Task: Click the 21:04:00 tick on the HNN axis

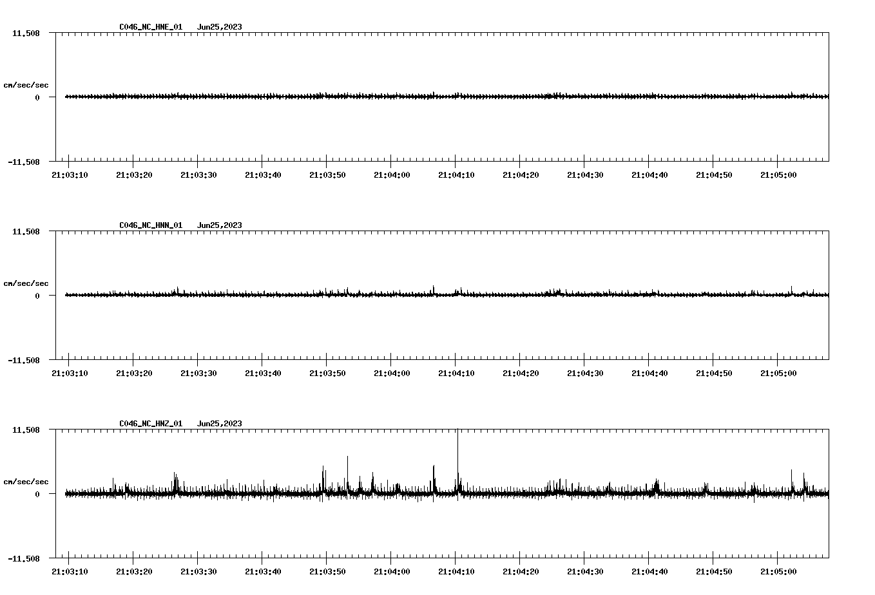Action: 392,372
